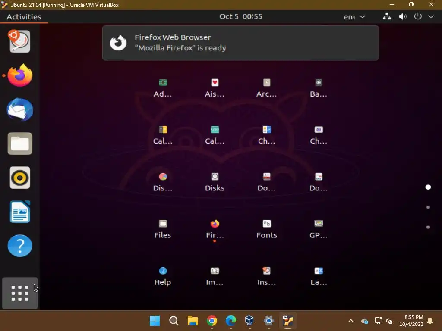Open Windows Settings gear on the taskbar
Image resolution: width=442 pixels, height=331 pixels.
(268, 321)
